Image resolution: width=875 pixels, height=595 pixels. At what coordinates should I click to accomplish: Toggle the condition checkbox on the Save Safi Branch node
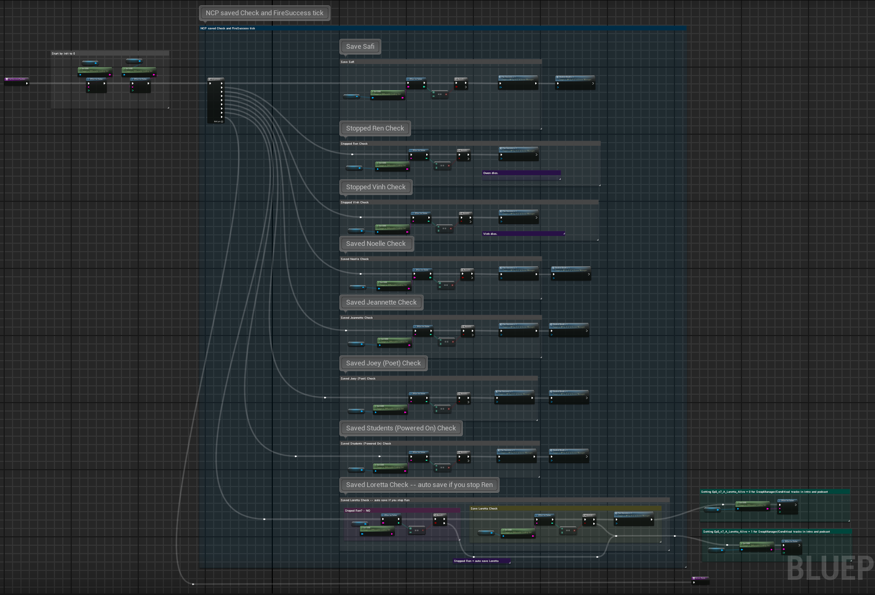(457, 87)
